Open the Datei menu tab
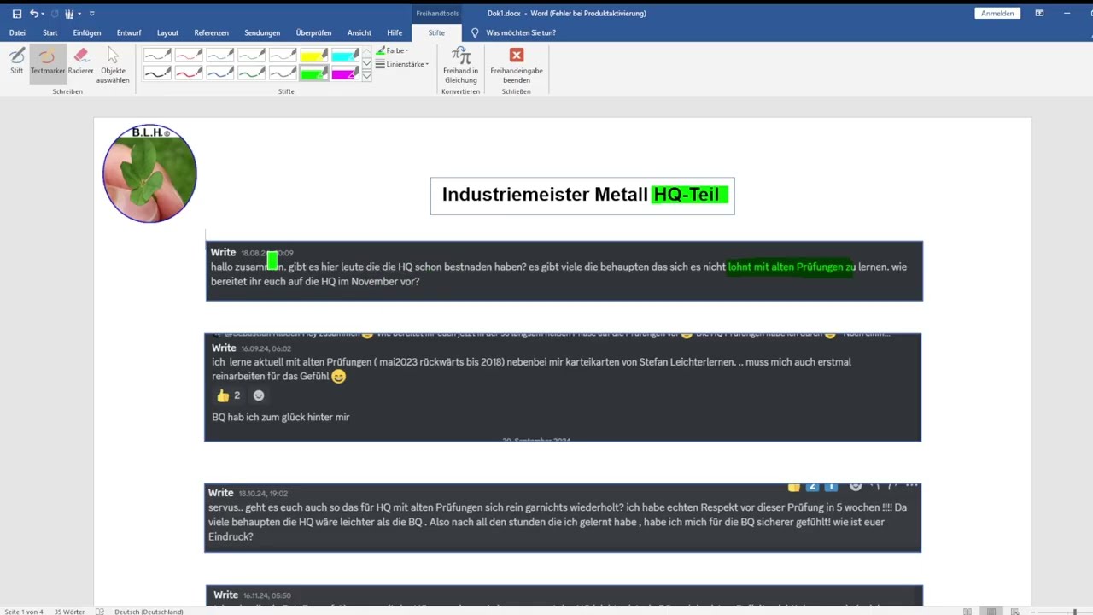Image resolution: width=1093 pixels, height=615 pixels. pos(17,32)
